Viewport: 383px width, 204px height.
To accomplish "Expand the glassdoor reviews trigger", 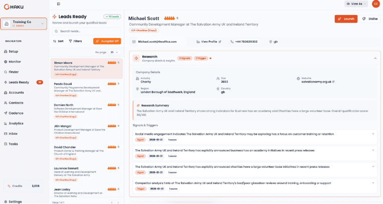I will click(x=373, y=183).
